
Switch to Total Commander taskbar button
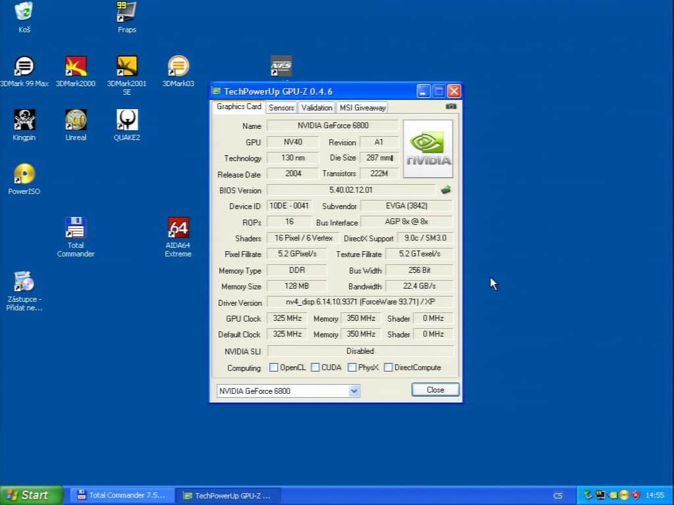pyautogui.click(x=122, y=495)
